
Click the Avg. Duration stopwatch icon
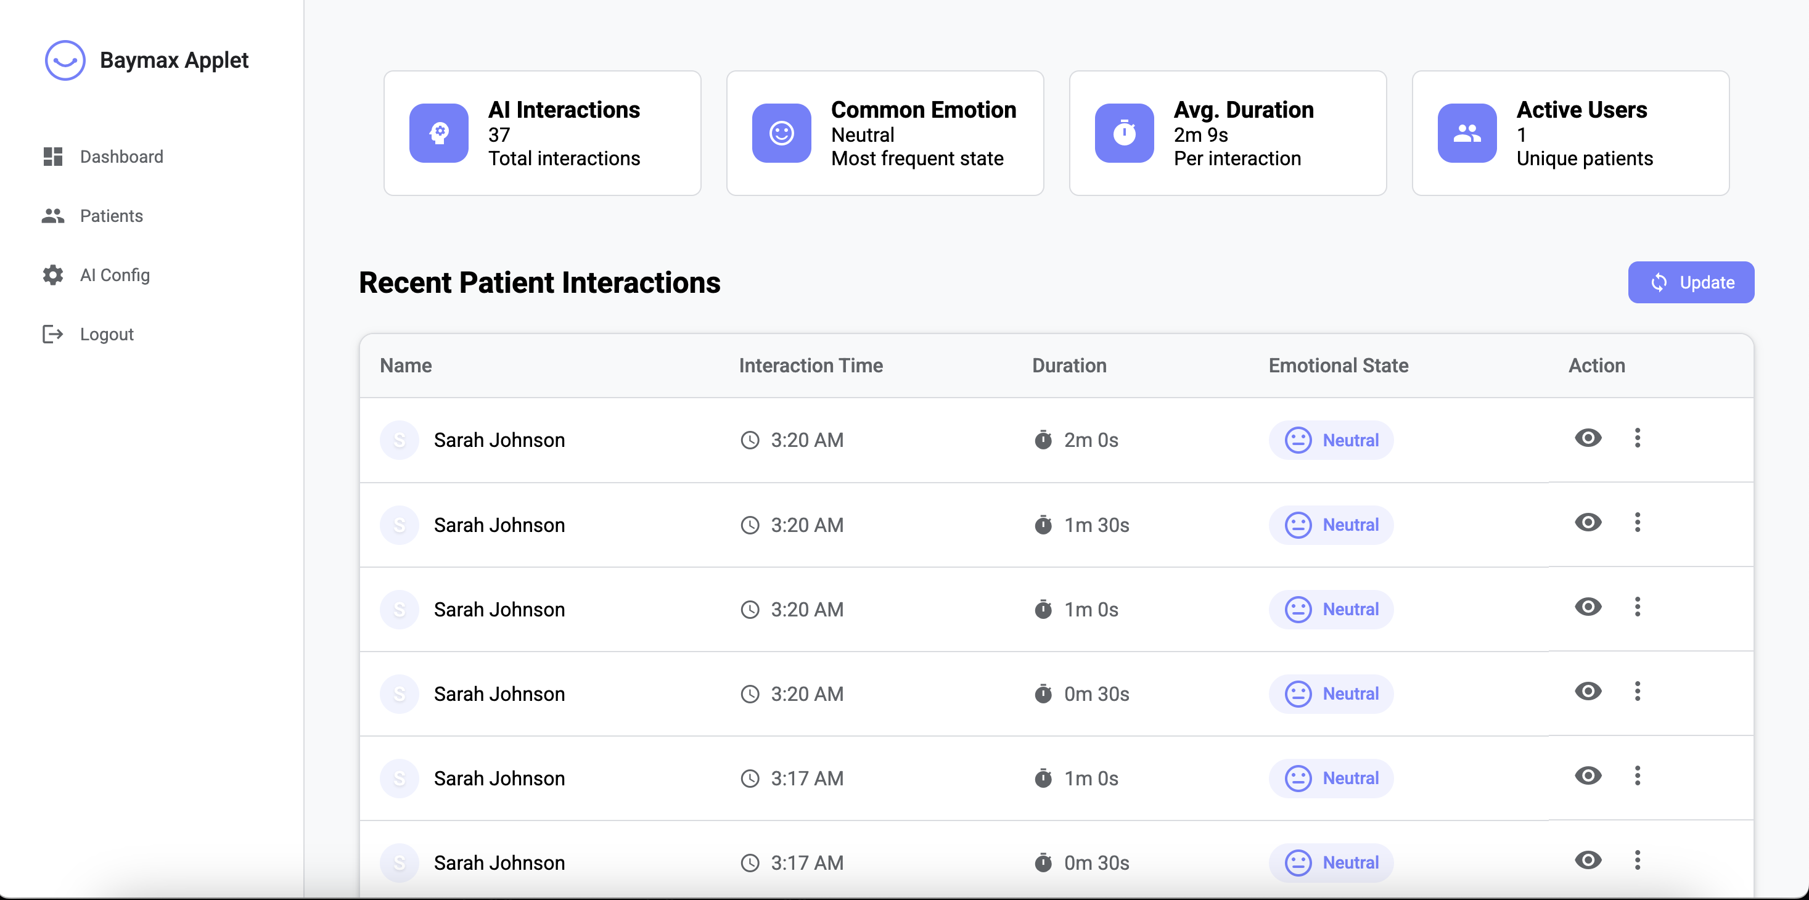[x=1123, y=133]
